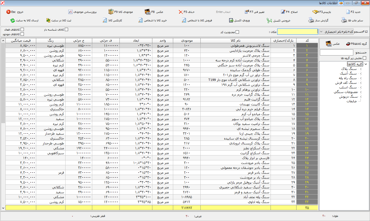Collapse کلیه کالاها tree root

(366, 64)
